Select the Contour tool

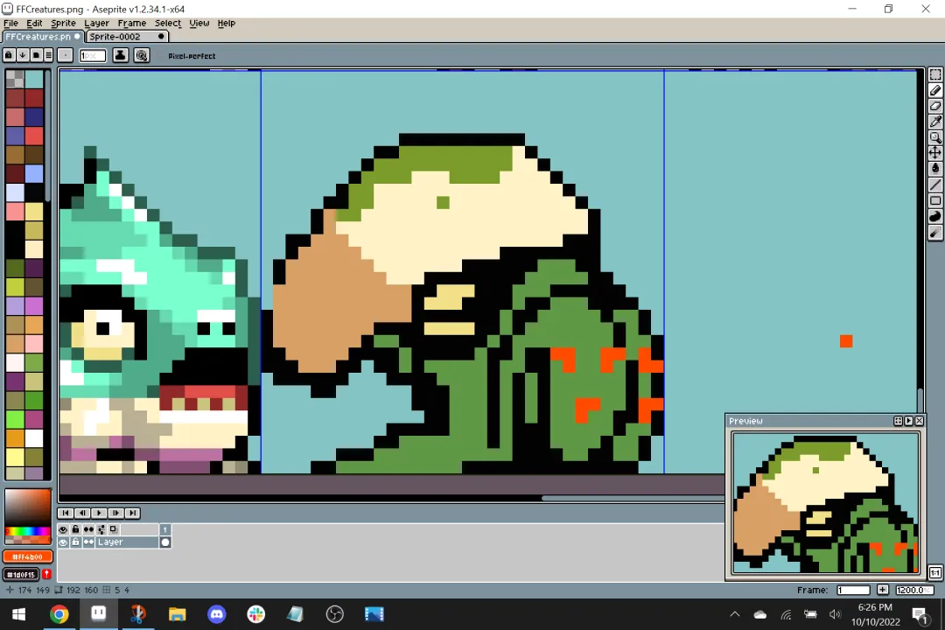(x=934, y=216)
